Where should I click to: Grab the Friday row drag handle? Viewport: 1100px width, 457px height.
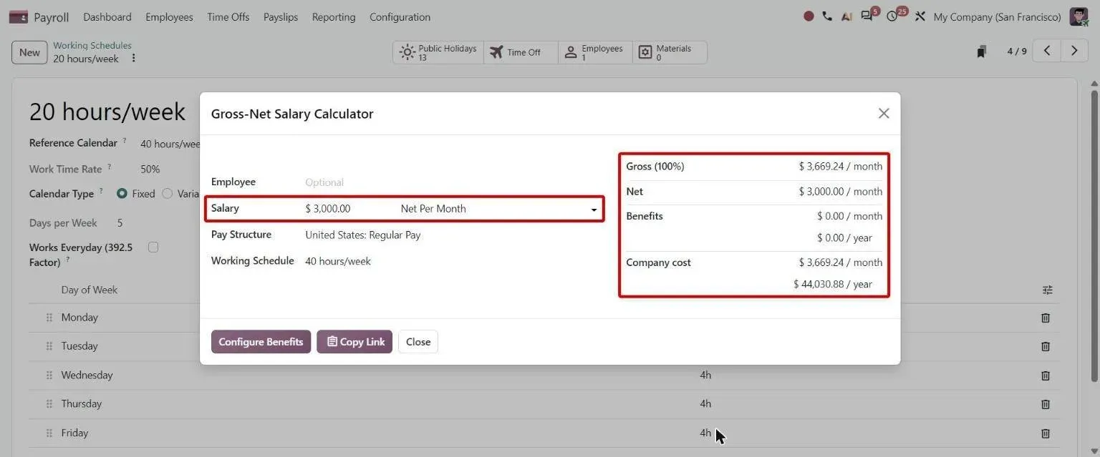click(x=49, y=433)
